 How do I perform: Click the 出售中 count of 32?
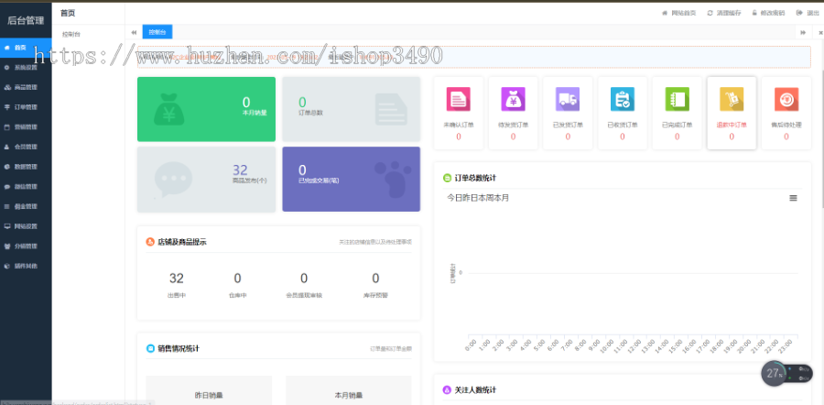pyautogui.click(x=177, y=279)
